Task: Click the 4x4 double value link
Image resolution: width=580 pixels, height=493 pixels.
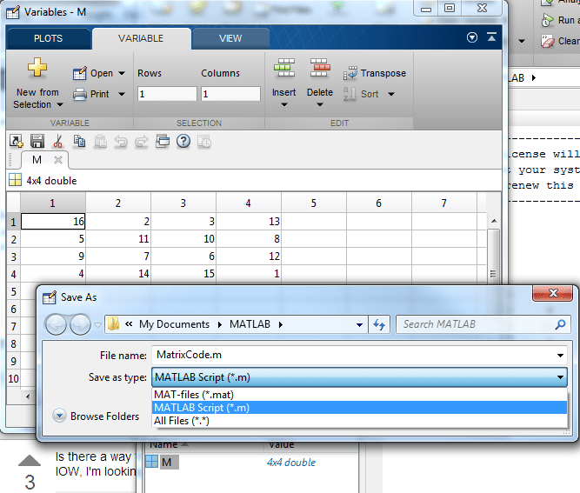Action: pyautogui.click(x=291, y=463)
